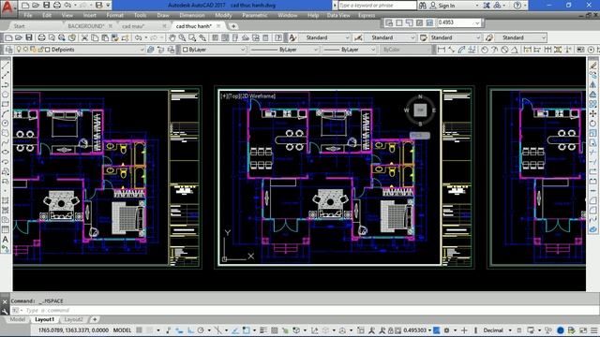Viewport: 600px width, 337px height.
Task: Close the command line window
Action: pos(5,301)
